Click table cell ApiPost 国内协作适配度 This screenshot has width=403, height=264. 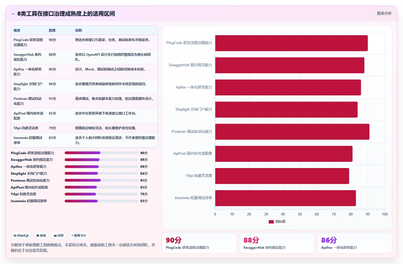tap(29, 116)
